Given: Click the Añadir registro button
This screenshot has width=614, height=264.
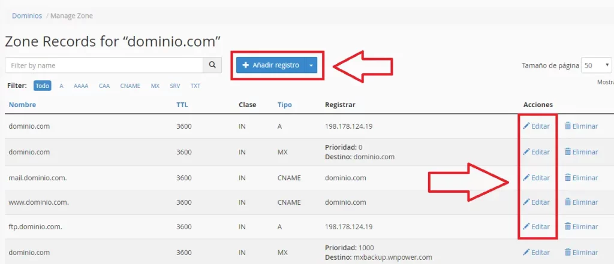Looking at the screenshot, I should pyautogui.click(x=270, y=65).
